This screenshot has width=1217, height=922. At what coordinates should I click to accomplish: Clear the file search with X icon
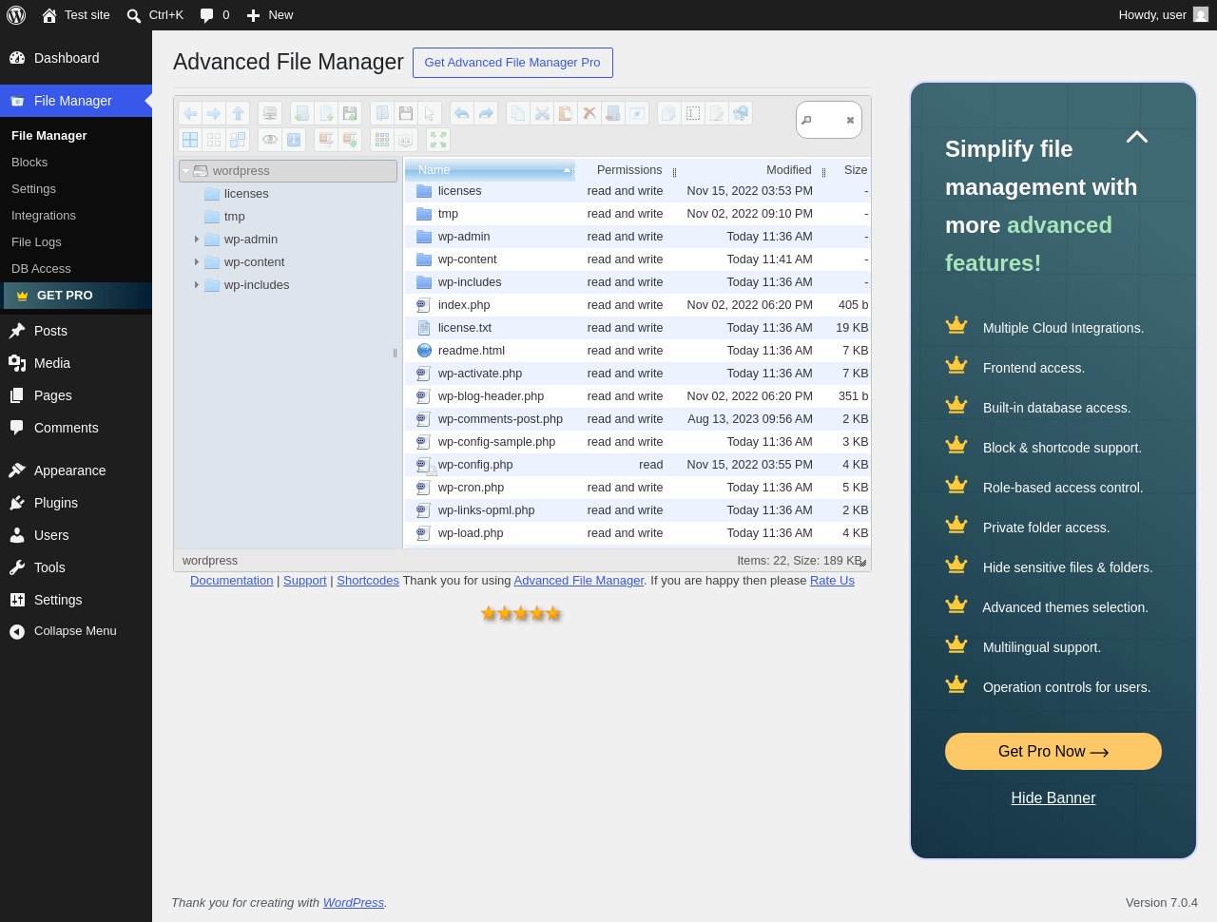tap(850, 121)
